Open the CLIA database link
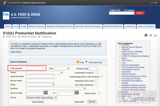Viewport: 160px width, 106px height. [x=124, y=63]
